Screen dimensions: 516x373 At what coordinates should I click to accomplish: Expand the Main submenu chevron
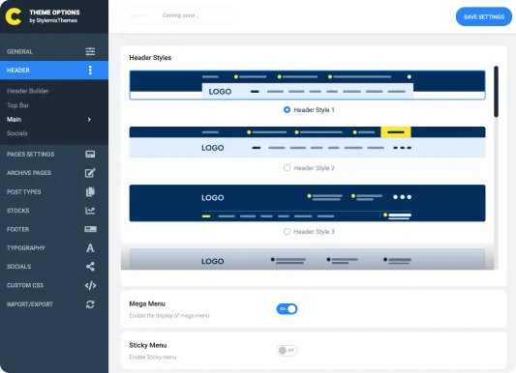[89, 120]
